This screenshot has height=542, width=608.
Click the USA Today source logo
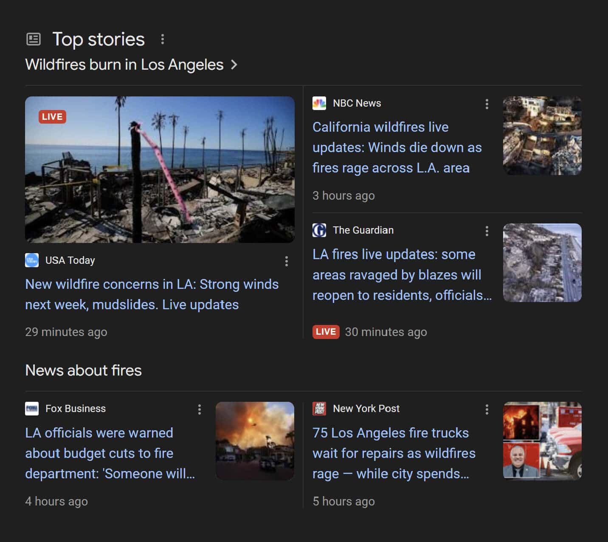coord(32,260)
